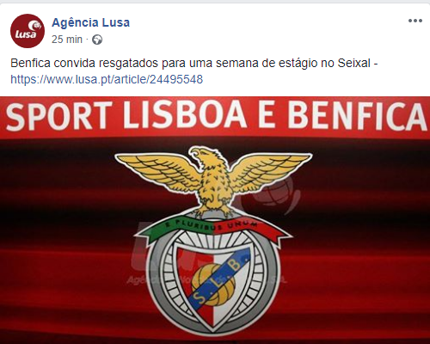Click the Agência Lusa page name
This screenshot has width=430, height=344.
coord(90,22)
